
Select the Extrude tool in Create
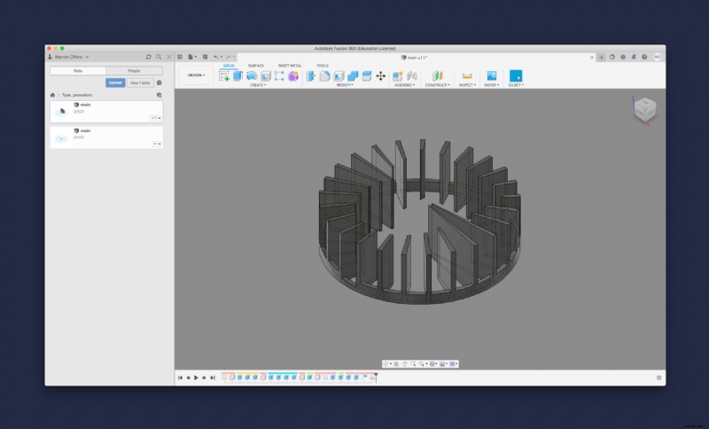click(238, 76)
